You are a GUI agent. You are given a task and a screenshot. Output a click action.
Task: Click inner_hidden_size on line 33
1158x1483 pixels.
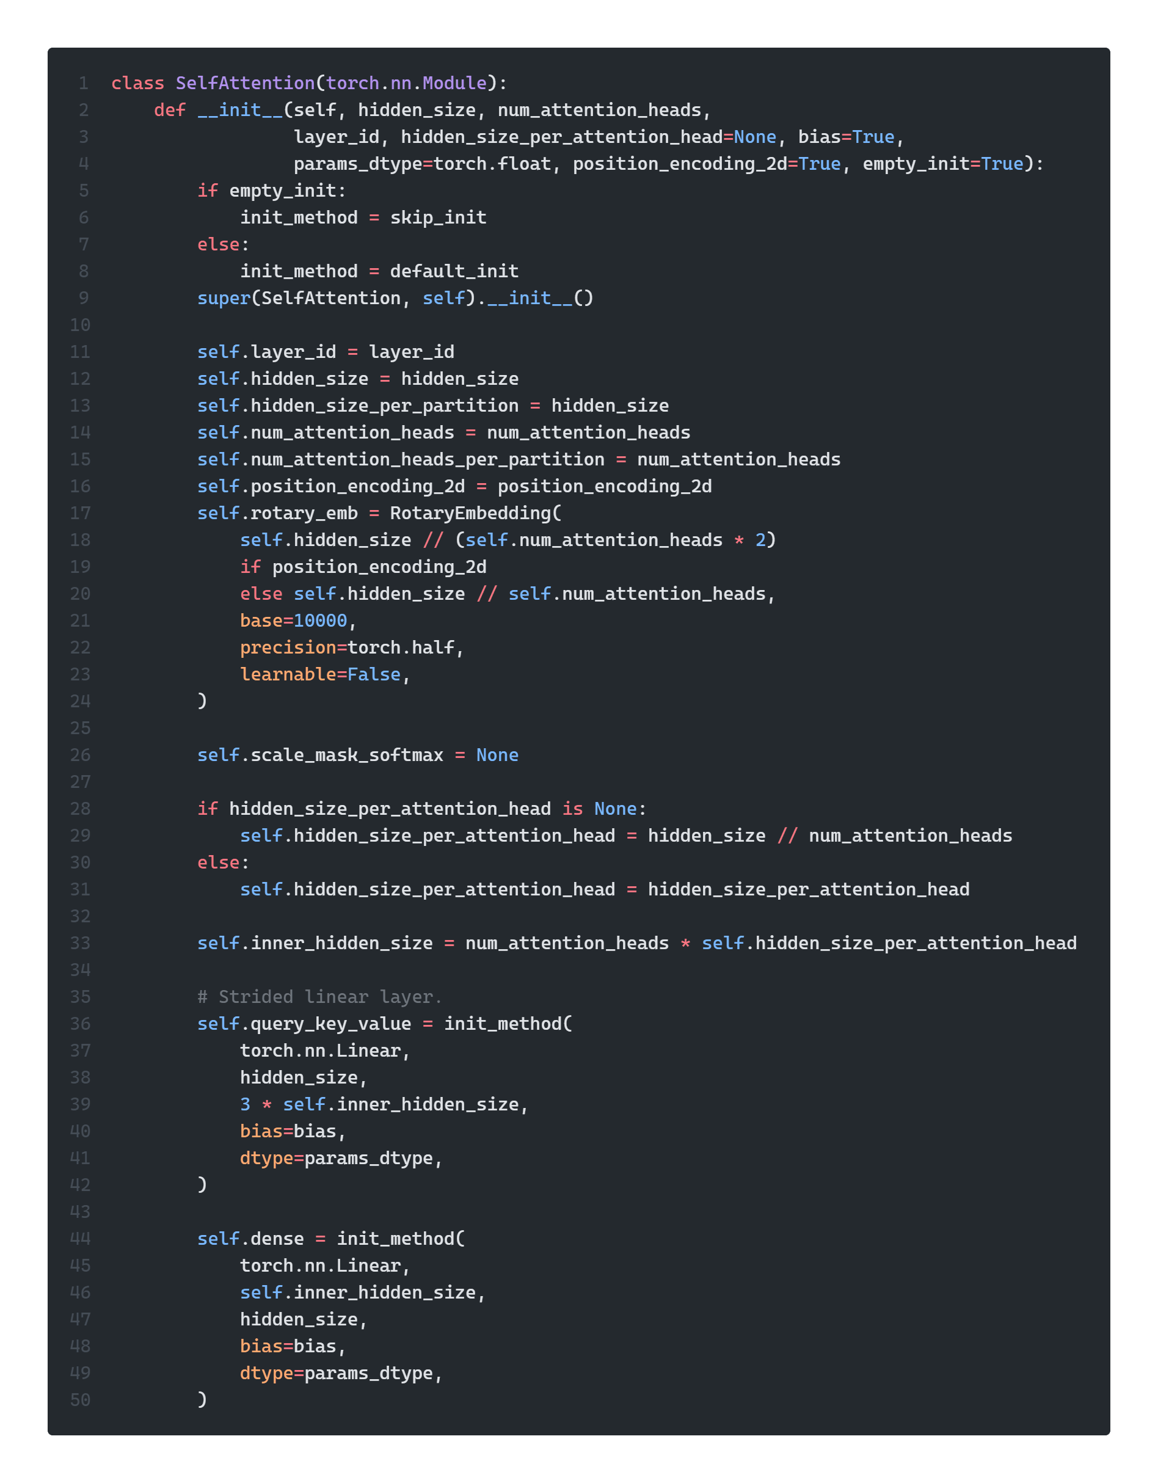[341, 942]
